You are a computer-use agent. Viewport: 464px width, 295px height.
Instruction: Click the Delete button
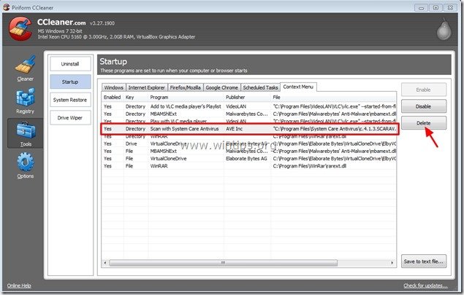423,123
